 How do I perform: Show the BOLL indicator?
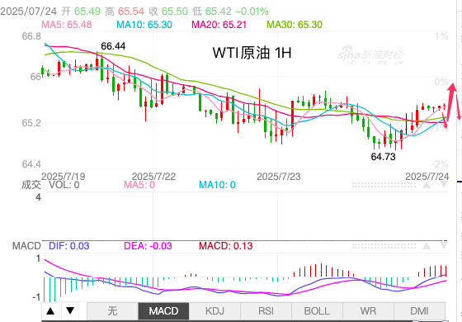pyautogui.click(x=317, y=310)
